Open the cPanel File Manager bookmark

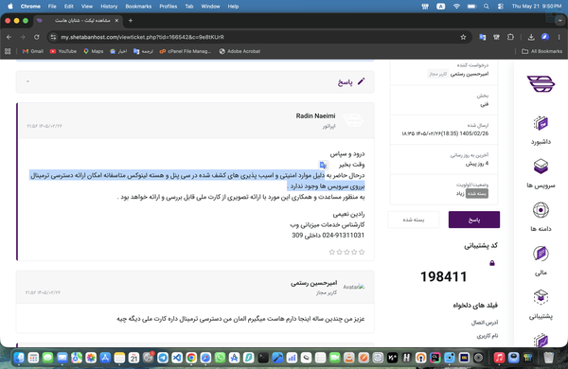[186, 51]
